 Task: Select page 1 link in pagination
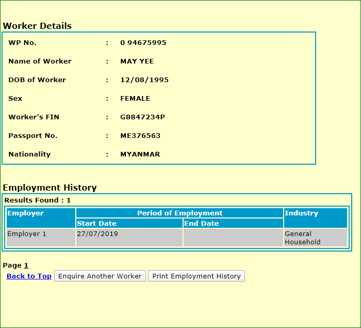[x=26, y=265]
